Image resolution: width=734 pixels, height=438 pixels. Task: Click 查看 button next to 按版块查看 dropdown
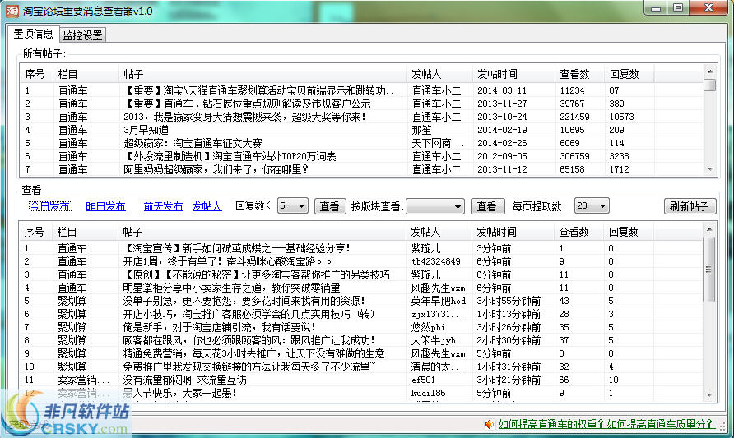point(487,206)
